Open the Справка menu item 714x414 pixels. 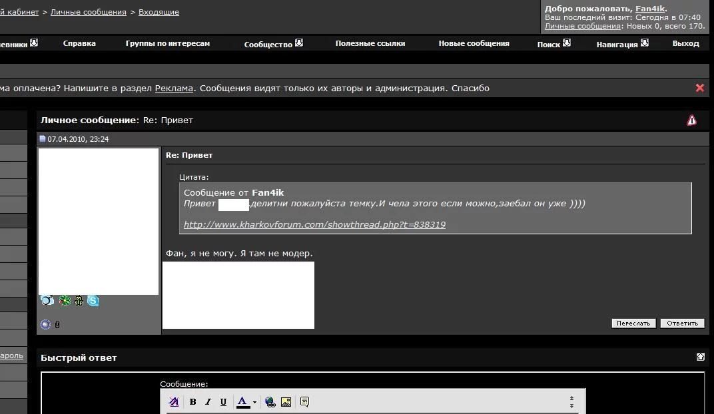coord(79,43)
